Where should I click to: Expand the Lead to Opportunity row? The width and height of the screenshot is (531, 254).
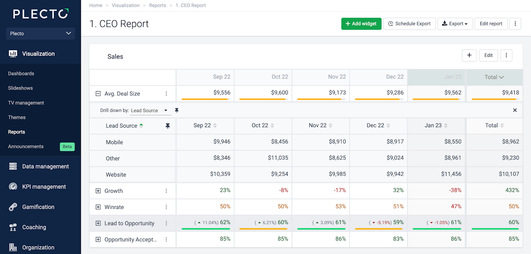98,223
